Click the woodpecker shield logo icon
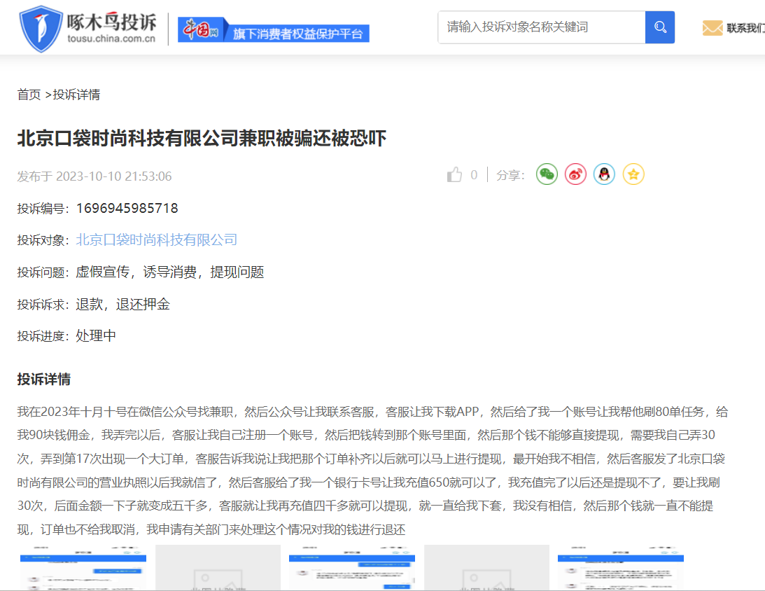Image resolution: width=765 pixels, height=591 pixels. pos(41,29)
